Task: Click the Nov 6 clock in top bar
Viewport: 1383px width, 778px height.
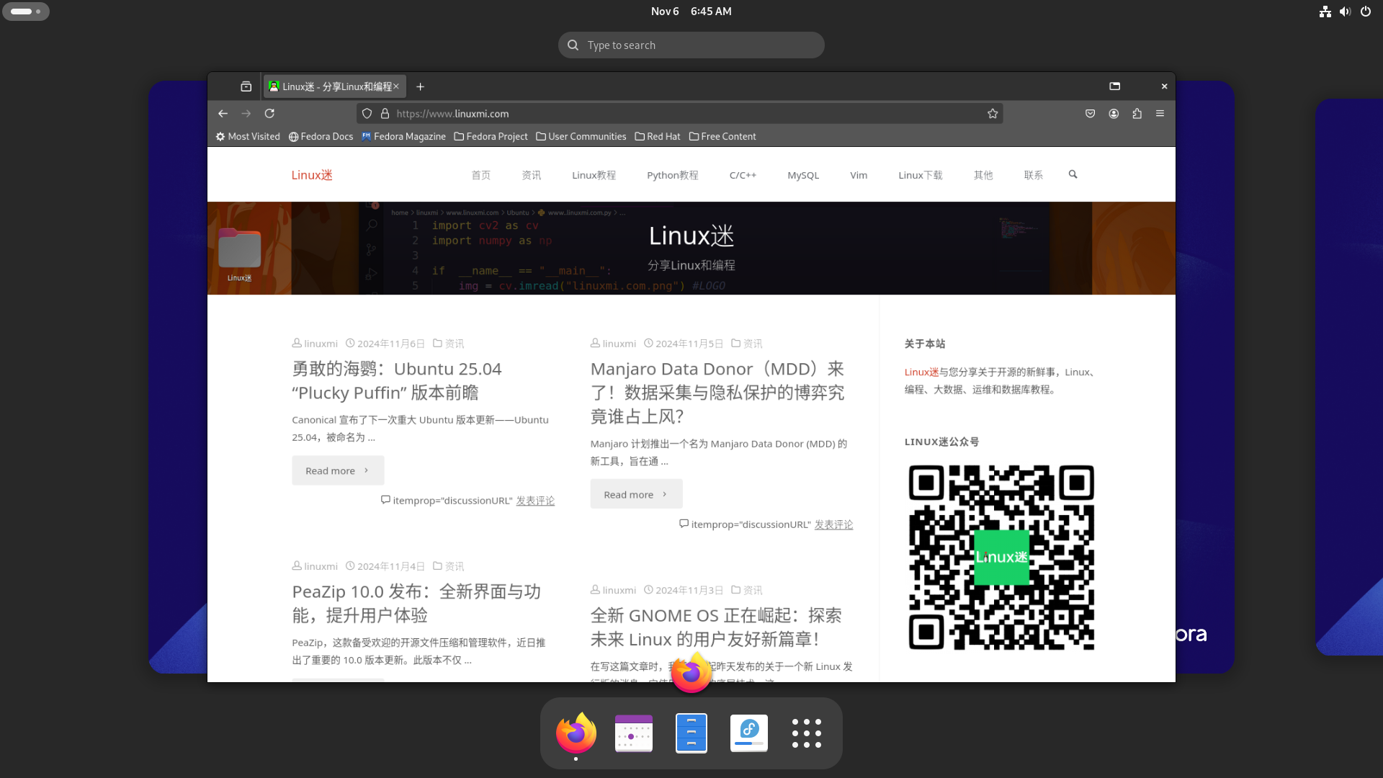Action: [x=691, y=12]
